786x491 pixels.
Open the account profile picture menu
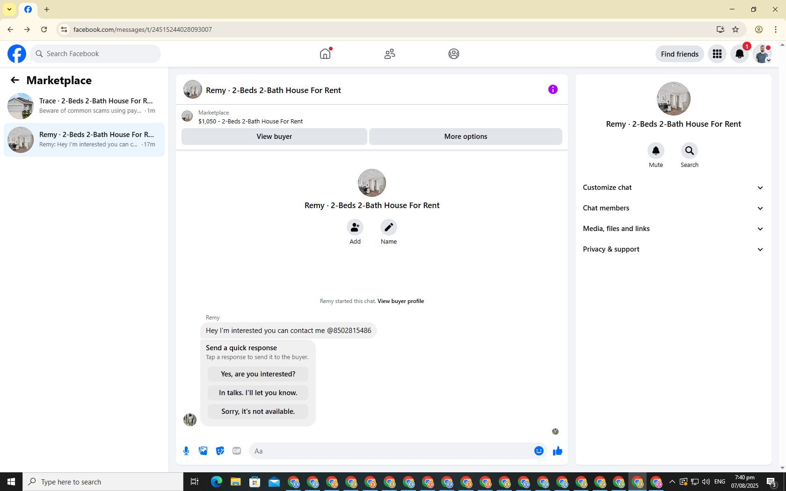[762, 54]
